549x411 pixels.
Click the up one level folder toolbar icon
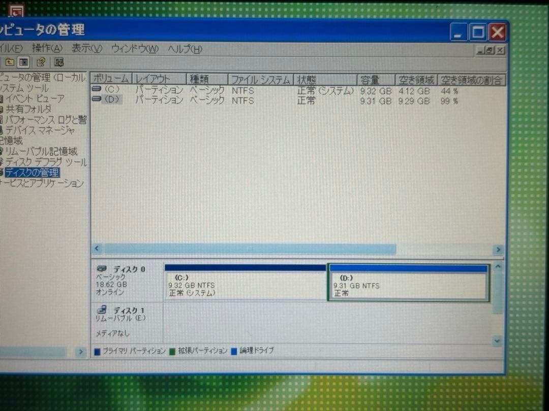coord(11,62)
